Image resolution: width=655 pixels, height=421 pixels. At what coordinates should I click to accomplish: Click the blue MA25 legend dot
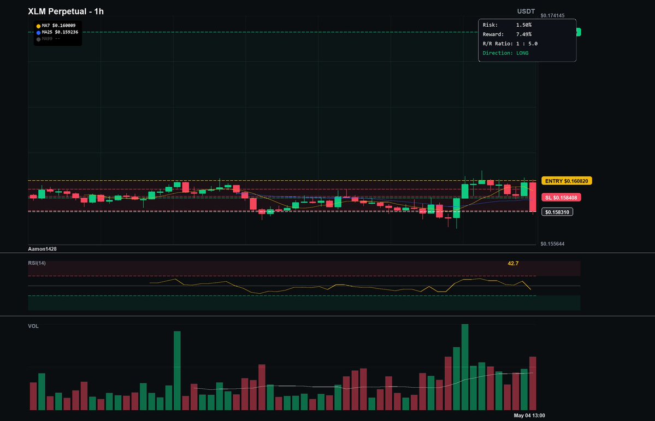[x=38, y=32]
